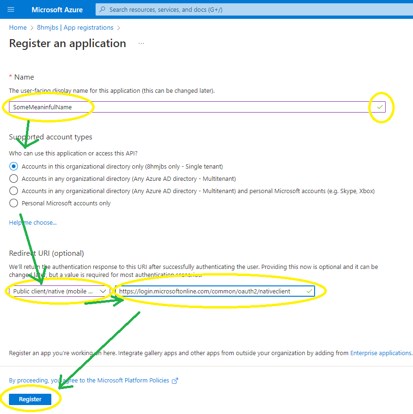Screen dimensions: 413x414
Task: Focus the search resources, services, and docs box
Action: (254, 10)
